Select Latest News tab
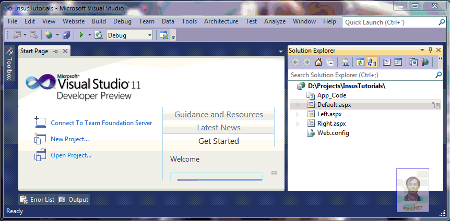Viewport: 450px width, 221px height. [219, 128]
